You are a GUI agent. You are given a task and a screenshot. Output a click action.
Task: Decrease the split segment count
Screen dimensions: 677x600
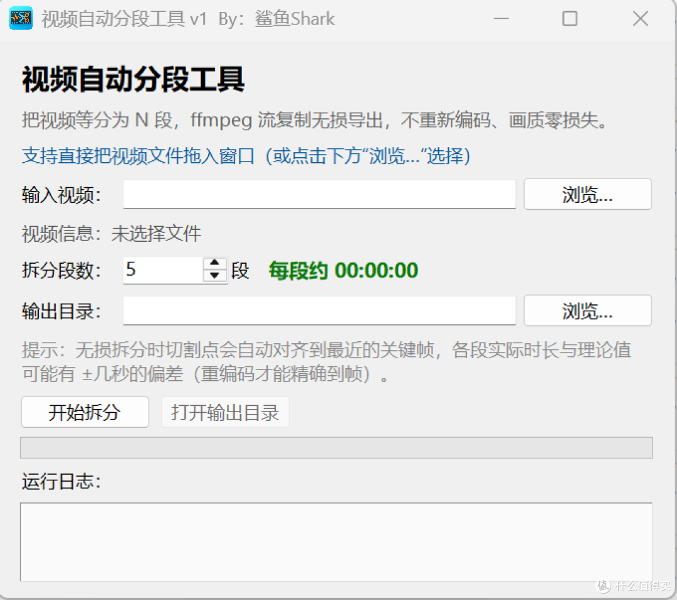tap(214, 276)
